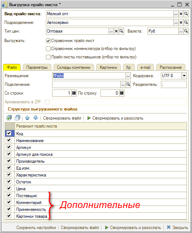Switch to the e-mail tab
Screen dimensions: 192x233
145,67
